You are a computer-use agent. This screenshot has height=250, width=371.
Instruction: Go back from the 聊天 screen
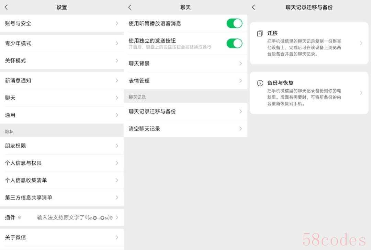click(130, 7)
